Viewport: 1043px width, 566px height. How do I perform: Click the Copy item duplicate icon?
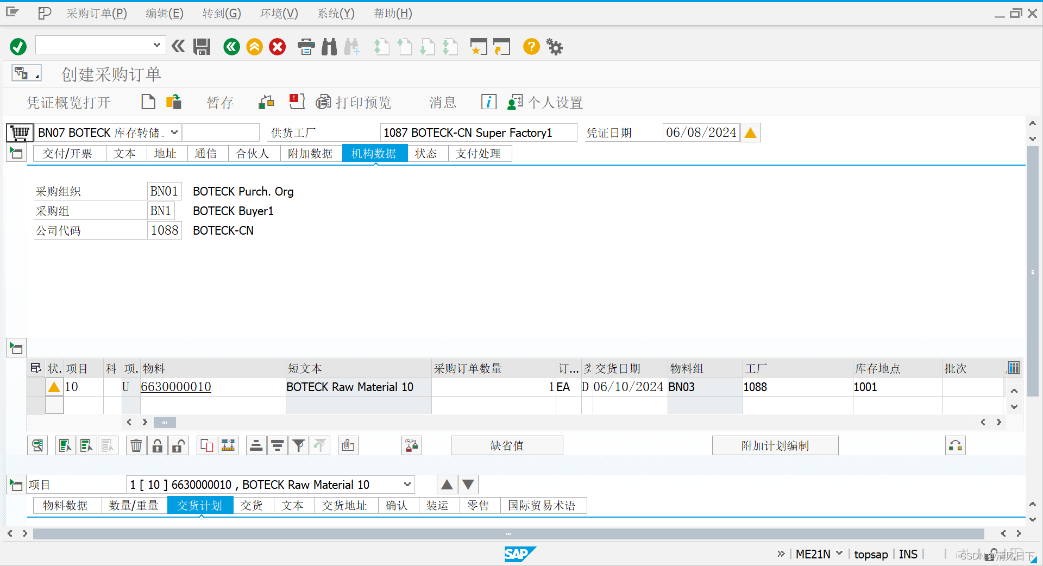click(x=207, y=446)
